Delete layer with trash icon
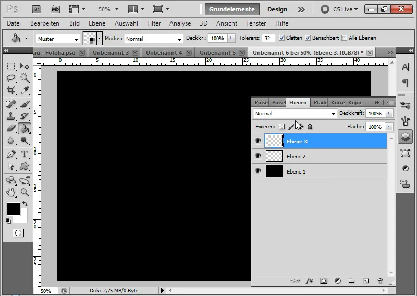 380,281
